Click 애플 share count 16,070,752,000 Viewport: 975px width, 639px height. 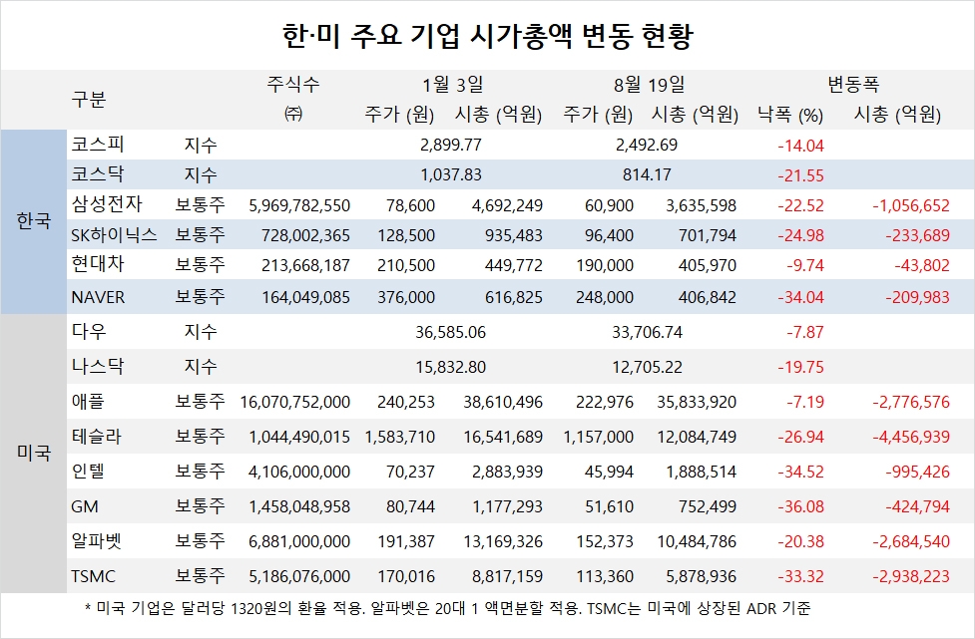295,402
